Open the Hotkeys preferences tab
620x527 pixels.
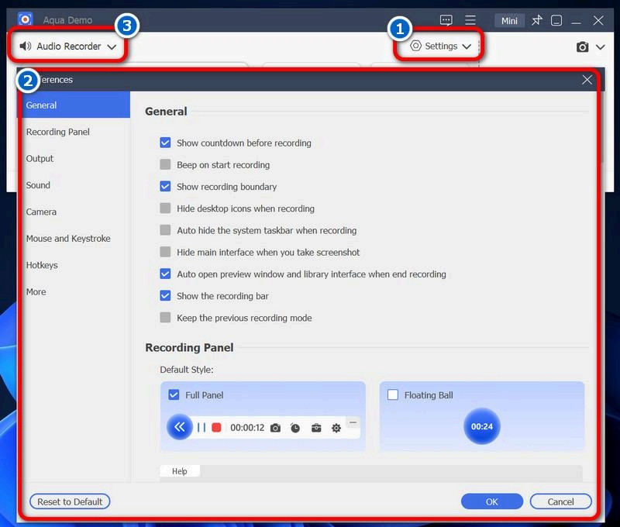74,265
